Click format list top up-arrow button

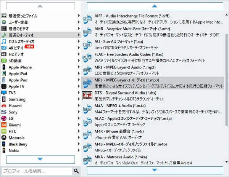coord(155,6)
